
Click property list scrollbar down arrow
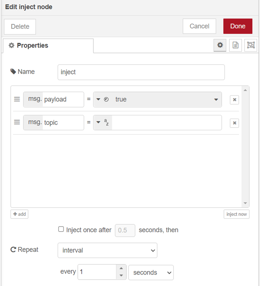tap(245, 203)
